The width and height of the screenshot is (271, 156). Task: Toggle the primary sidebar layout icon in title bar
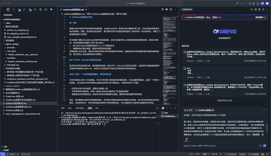[254, 3]
